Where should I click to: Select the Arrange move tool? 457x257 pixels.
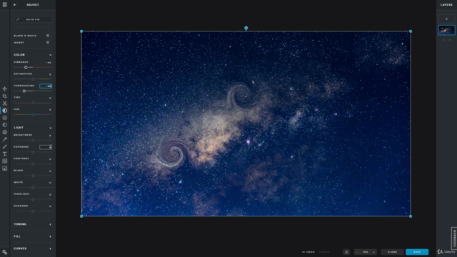click(5, 89)
